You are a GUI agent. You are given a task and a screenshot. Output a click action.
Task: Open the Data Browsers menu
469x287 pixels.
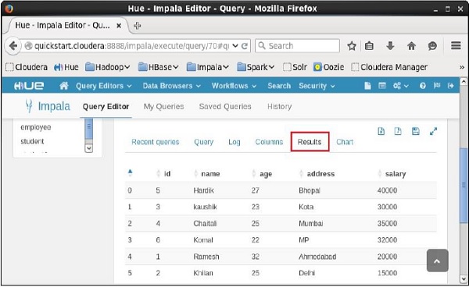(x=171, y=86)
